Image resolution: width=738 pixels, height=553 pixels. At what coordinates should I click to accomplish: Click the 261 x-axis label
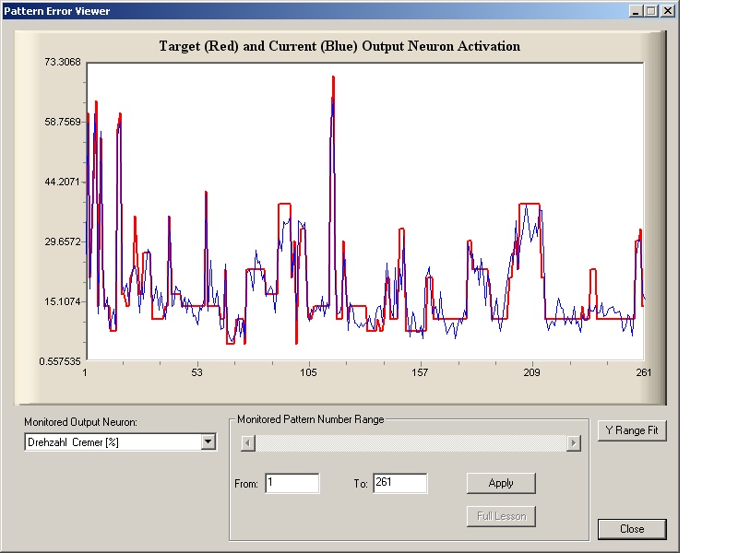point(644,373)
